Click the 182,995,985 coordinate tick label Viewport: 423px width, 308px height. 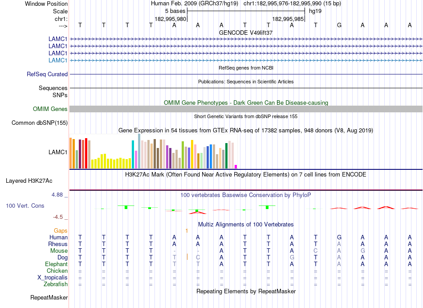288,19
